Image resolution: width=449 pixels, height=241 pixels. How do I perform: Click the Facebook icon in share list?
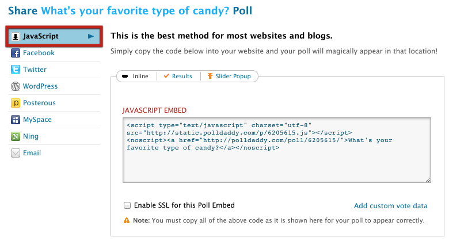(16, 53)
